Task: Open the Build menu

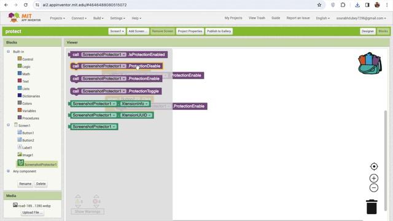Action: (x=98, y=18)
